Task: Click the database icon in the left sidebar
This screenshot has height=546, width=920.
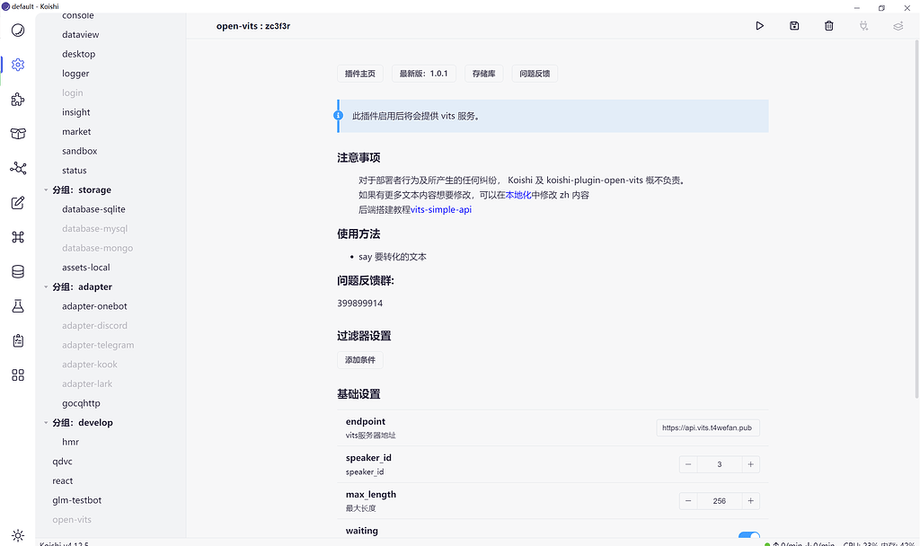Action: click(x=18, y=270)
